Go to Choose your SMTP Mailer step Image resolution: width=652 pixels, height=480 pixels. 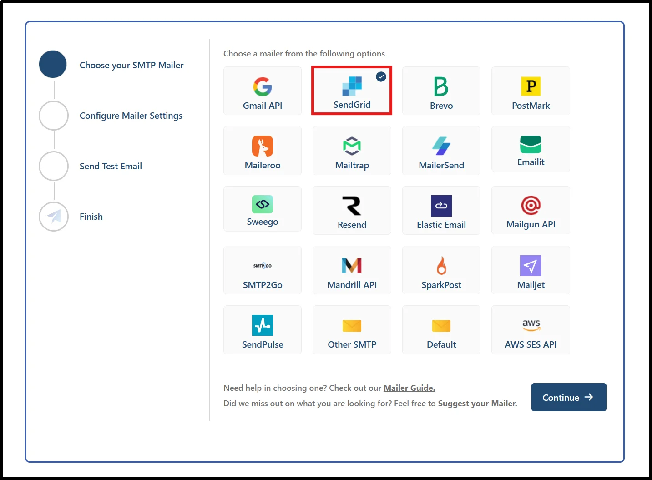pos(131,65)
